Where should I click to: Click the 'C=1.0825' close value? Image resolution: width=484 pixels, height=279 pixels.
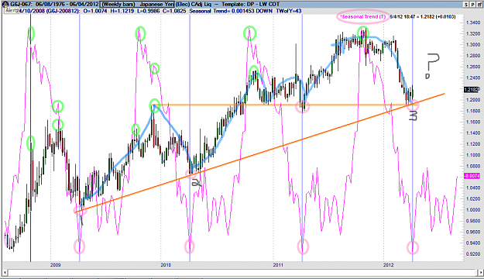175,11
